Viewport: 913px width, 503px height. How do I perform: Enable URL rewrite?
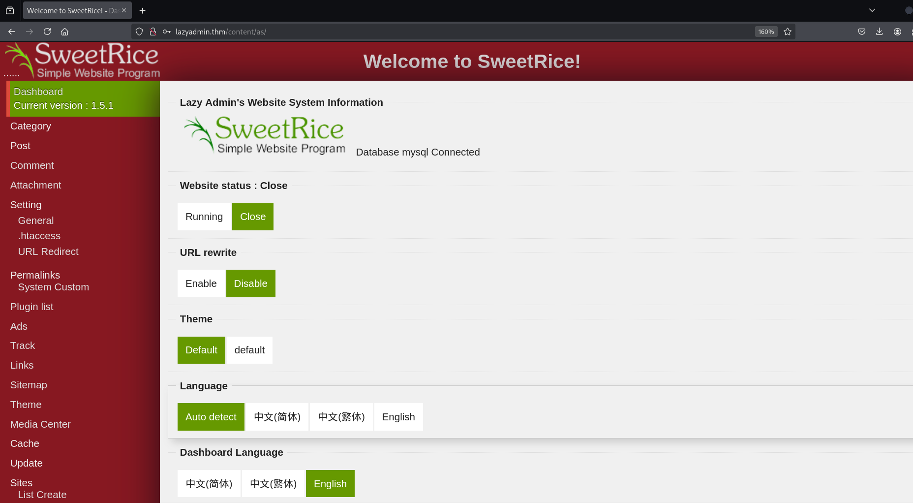(201, 283)
